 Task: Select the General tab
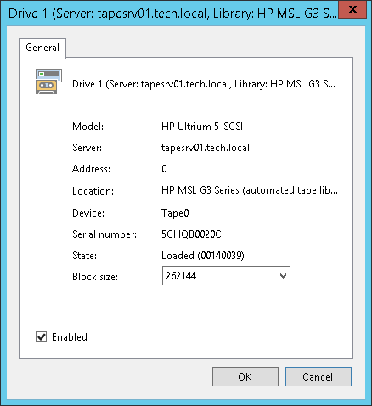pos(42,48)
